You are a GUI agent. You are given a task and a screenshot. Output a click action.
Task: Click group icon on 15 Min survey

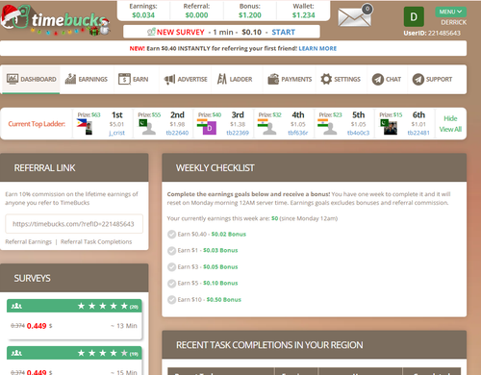16,353
